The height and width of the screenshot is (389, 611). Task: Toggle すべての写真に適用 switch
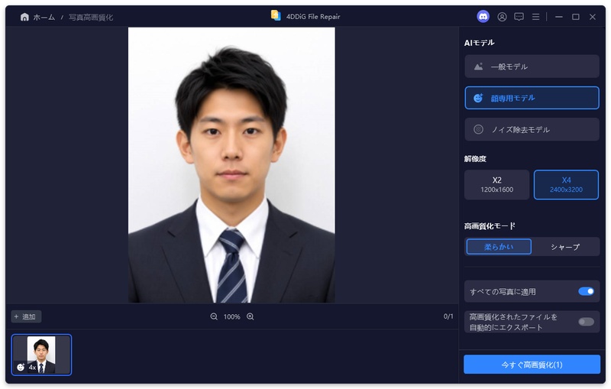(586, 291)
